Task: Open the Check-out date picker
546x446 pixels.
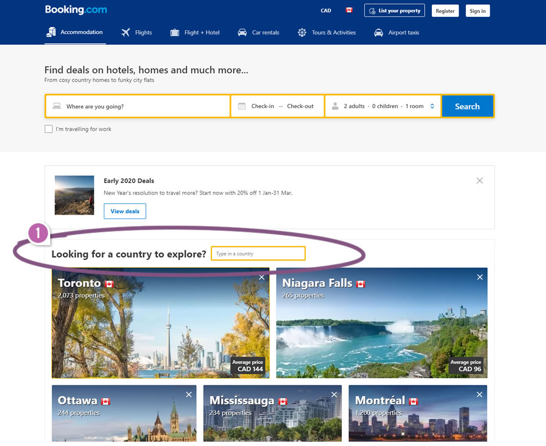Action: click(x=300, y=106)
